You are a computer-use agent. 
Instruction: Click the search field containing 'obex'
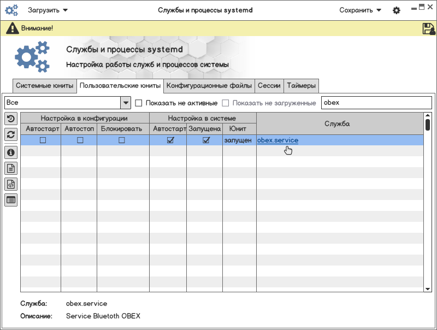pos(377,103)
